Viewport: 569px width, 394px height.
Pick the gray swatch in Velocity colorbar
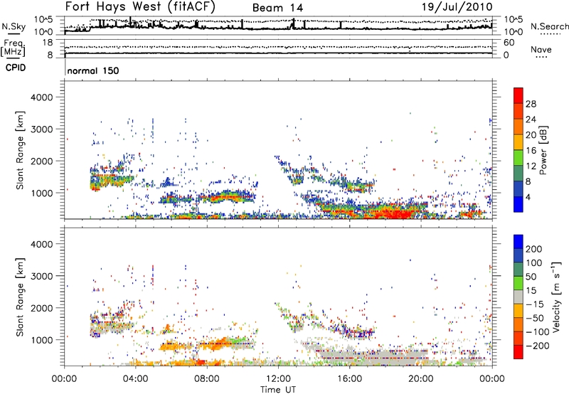pyautogui.click(x=519, y=297)
